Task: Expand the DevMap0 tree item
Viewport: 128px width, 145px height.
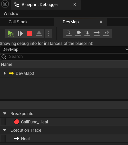Action: pos(5,73)
